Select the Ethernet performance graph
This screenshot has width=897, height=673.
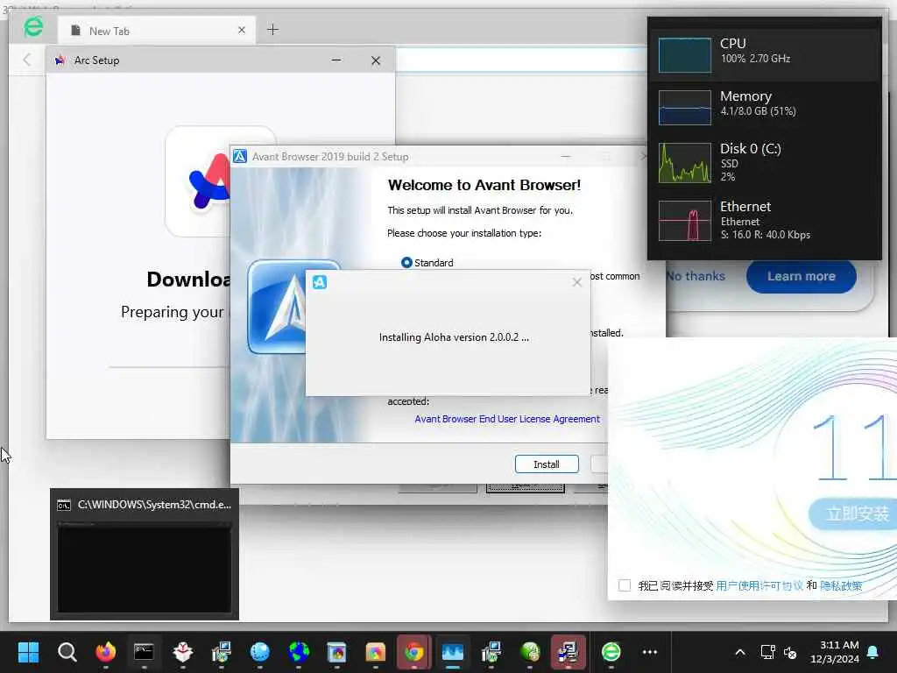(x=685, y=220)
